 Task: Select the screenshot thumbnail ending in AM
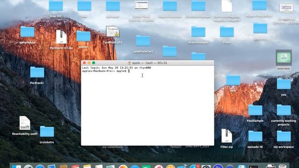point(286,8)
